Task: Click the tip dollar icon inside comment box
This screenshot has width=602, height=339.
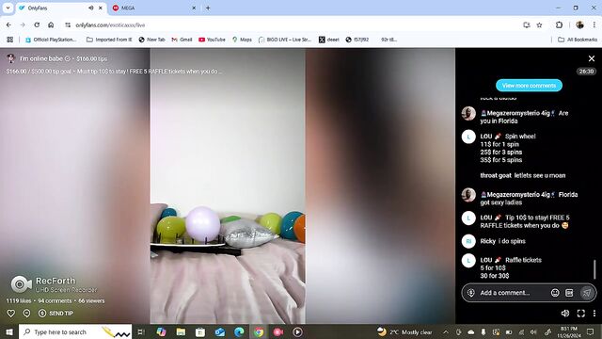Action: click(x=470, y=293)
